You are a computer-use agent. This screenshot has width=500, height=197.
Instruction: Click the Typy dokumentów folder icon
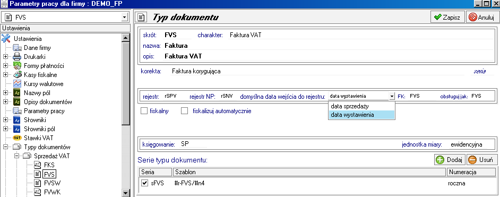point(17,147)
